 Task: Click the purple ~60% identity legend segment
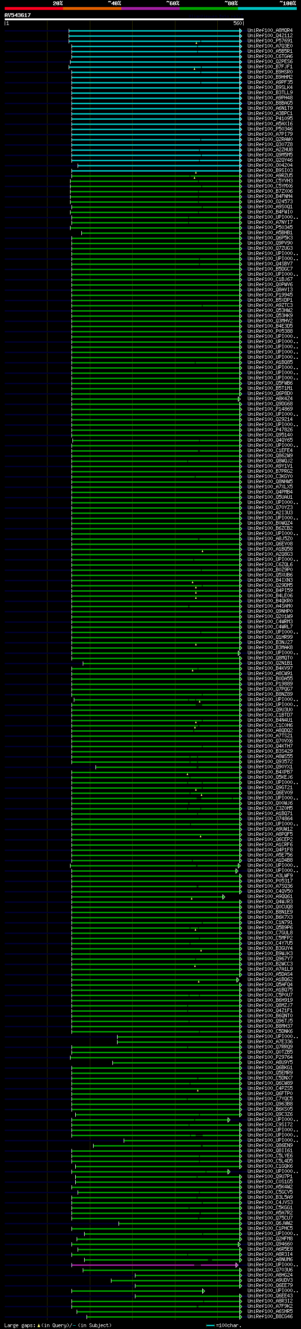[x=150, y=8]
